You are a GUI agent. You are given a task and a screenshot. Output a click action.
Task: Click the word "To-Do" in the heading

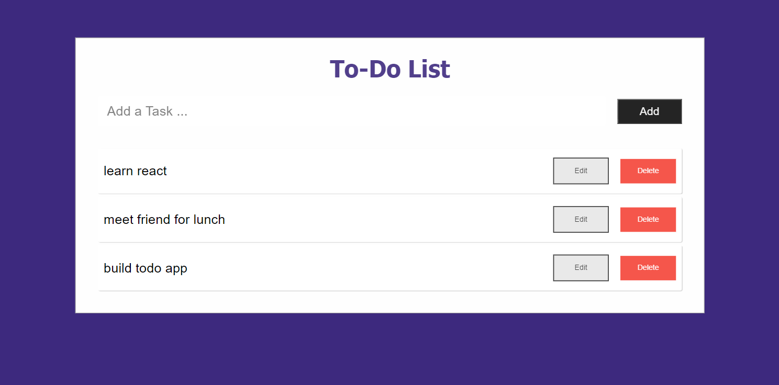365,70
